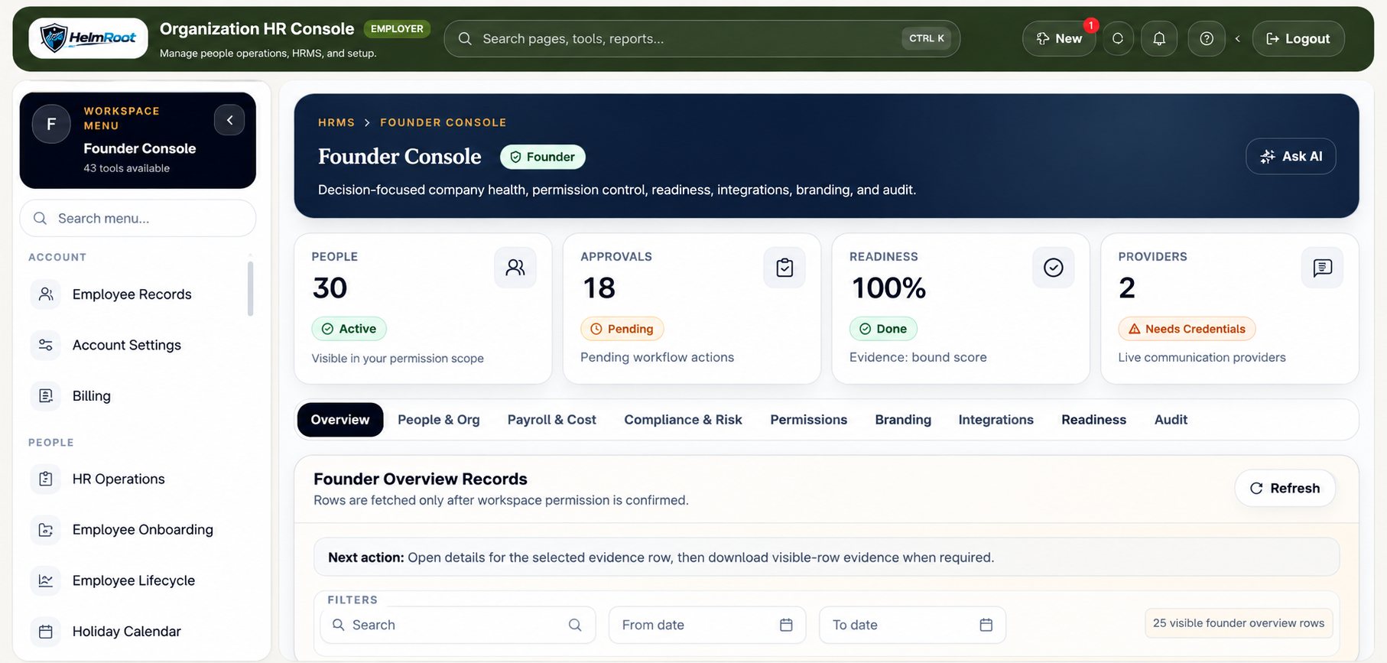Click the Pending approvals status badge
This screenshot has width=1387, height=663.
point(622,329)
